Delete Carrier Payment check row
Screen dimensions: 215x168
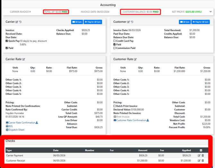coord(203,155)
